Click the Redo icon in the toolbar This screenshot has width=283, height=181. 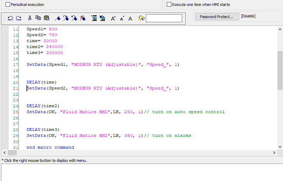pos(18,18)
